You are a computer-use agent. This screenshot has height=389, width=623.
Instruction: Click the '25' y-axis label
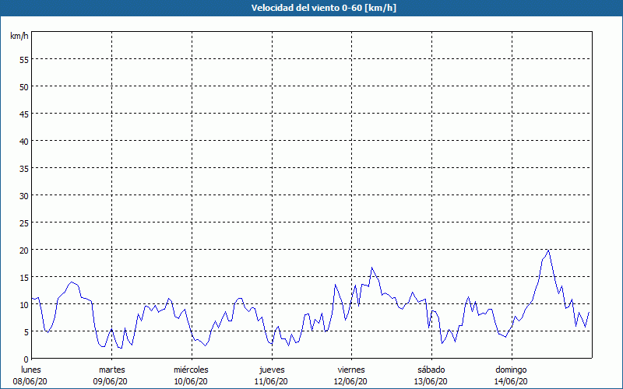click(x=24, y=223)
